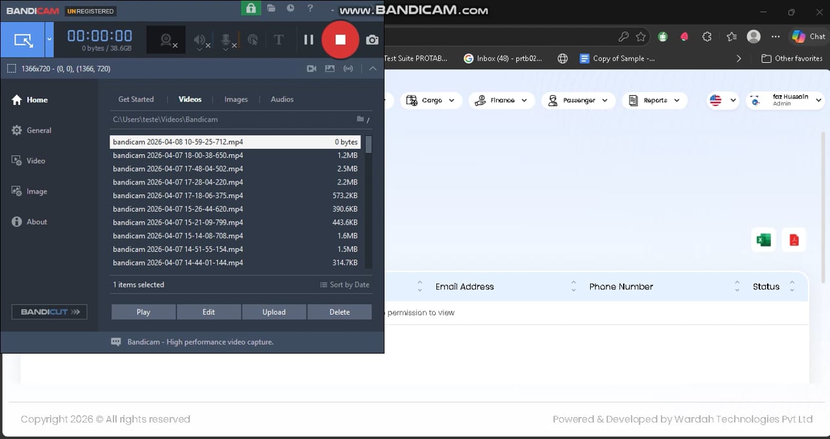Expand the Cargo menu dropdown
Viewport: 830px width, 439px height.
(x=431, y=100)
